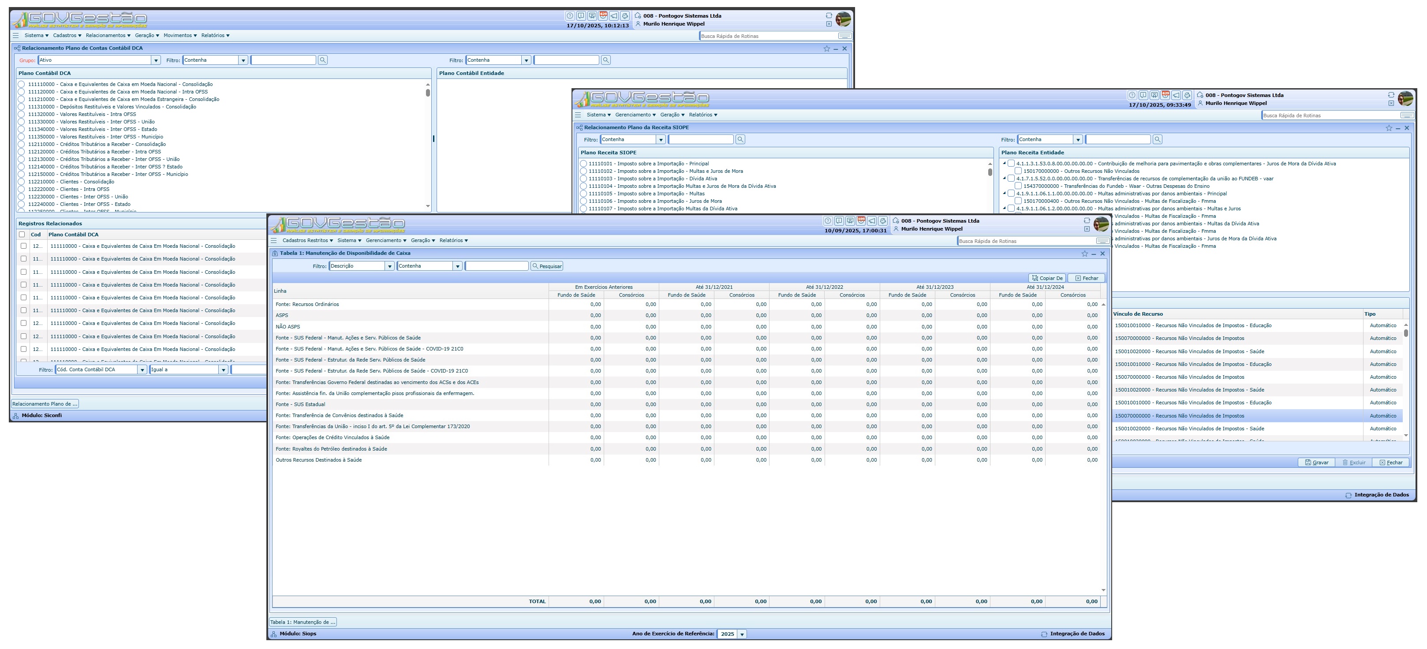Click the hamburger menu icon left of Cadastros Restritos

click(x=274, y=240)
